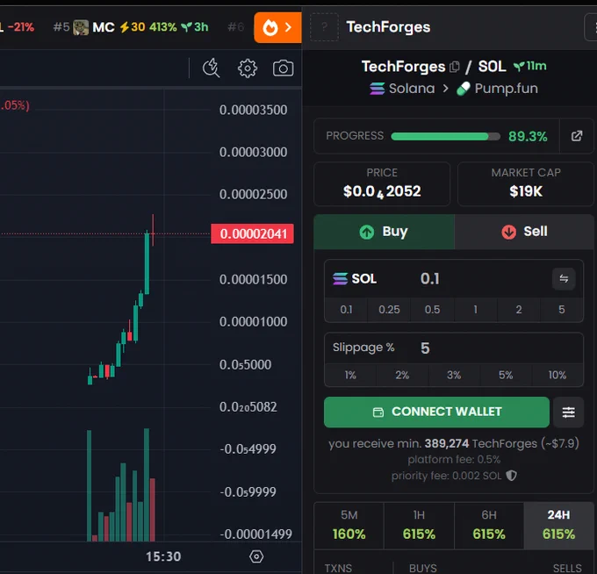Open progress external link icon
The image size is (597, 574).
coord(577,136)
